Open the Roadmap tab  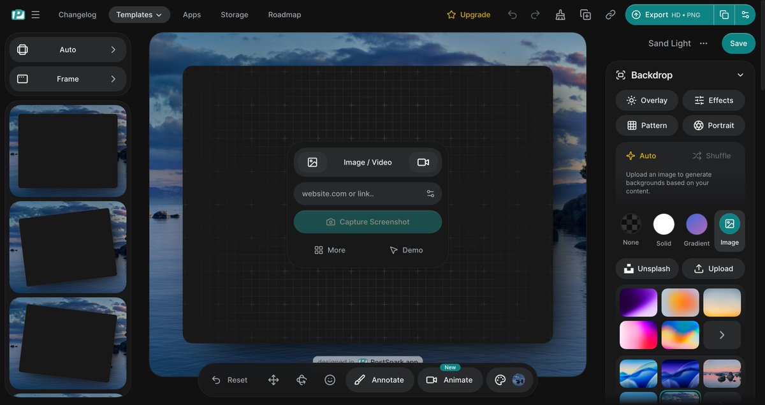tap(284, 15)
